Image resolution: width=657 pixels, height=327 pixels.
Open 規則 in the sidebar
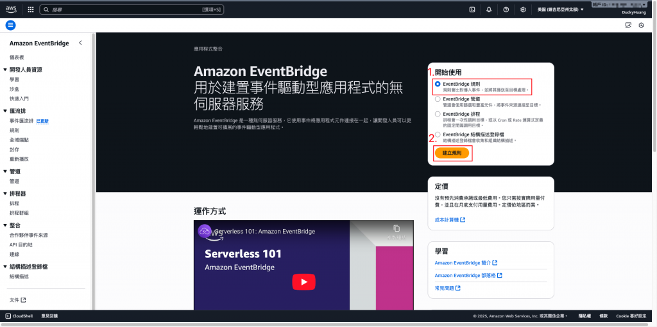(14, 131)
